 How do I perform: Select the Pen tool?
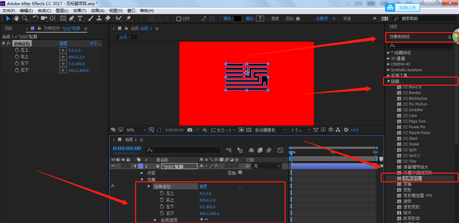point(72,18)
